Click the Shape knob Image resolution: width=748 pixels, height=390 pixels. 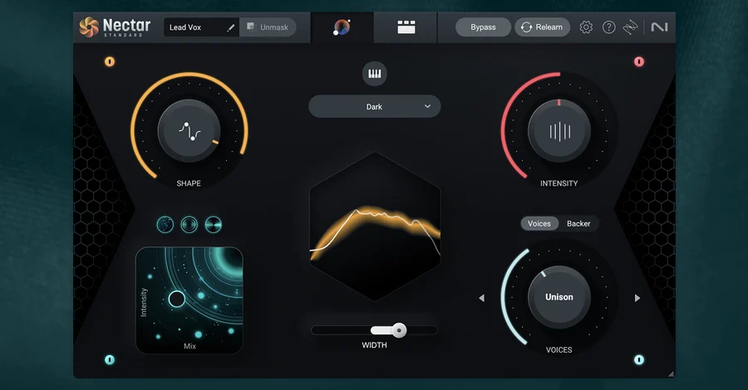click(x=189, y=130)
